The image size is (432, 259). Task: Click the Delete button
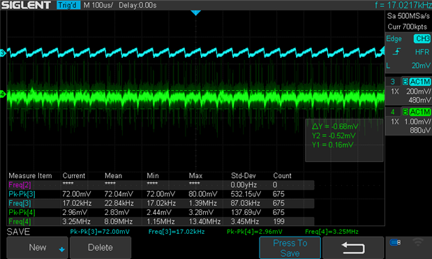pyautogui.click(x=100, y=247)
